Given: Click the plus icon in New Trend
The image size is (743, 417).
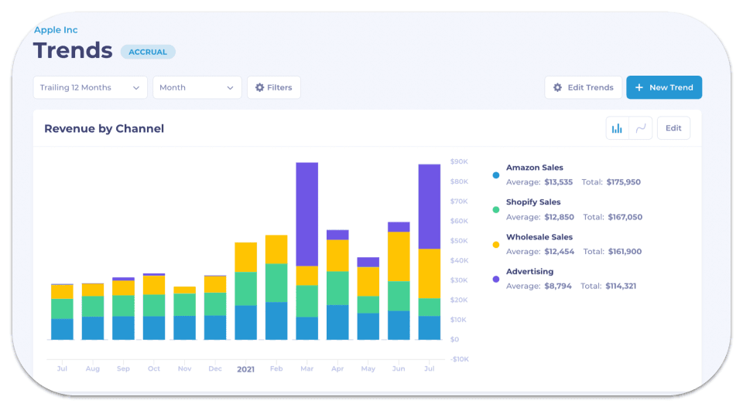Looking at the screenshot, I should coord(639,87).
